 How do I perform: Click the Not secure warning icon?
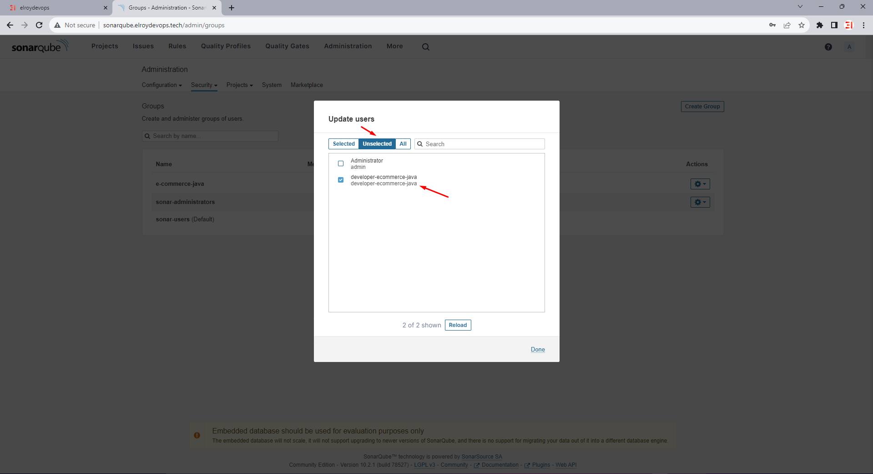pos(57,25)
